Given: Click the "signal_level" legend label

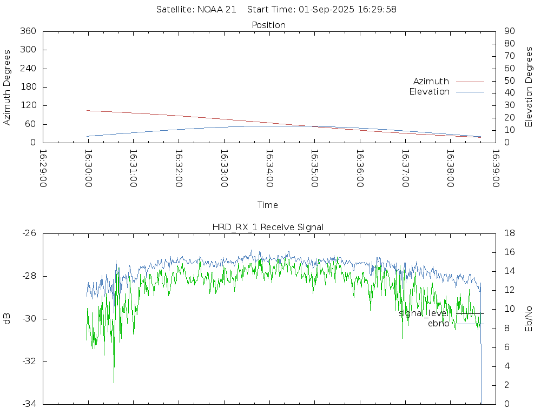Looking at the screenshot, I should click(424, 313).
